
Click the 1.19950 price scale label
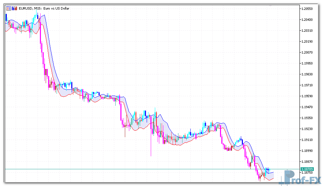click(x=307, y=63)
